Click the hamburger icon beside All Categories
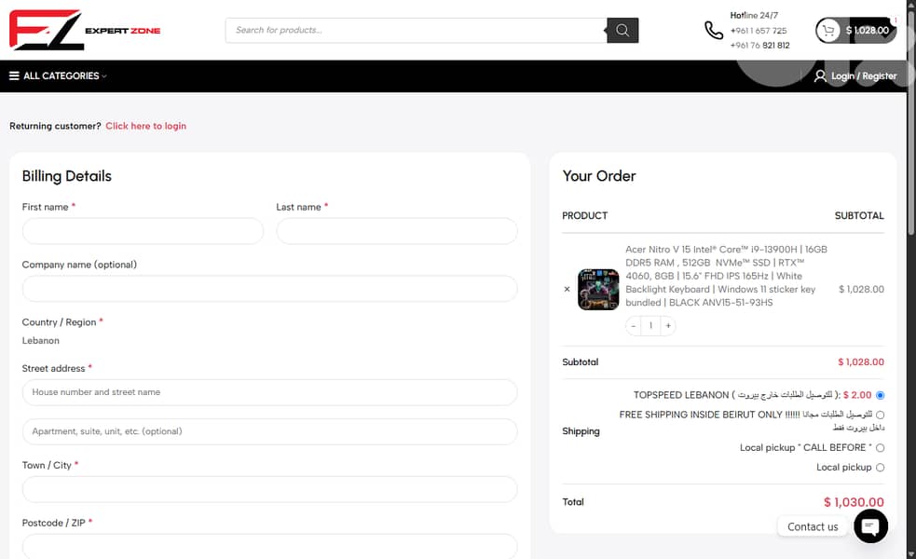Image resolution: width=916 pixels, height=559 pixels. tap(14, 76)
